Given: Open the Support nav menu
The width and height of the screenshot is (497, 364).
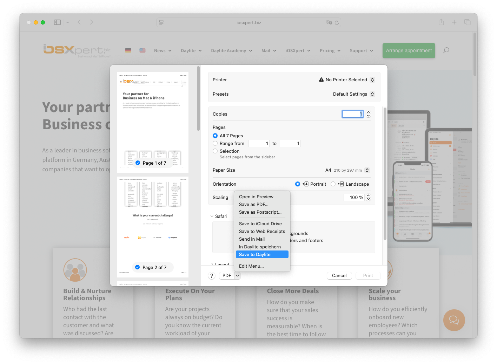Looking at the screenshot, I should 362,50.
